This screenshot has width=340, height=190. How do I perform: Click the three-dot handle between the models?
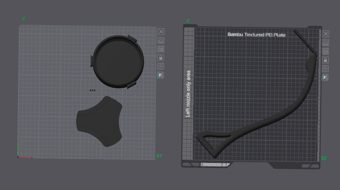coord(93,90)
